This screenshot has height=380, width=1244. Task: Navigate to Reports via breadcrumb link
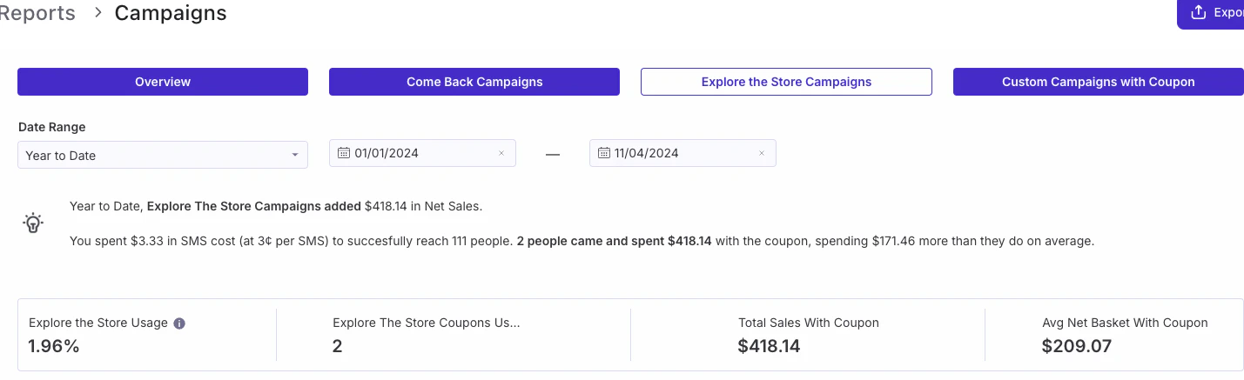click(x=37, y=13)
